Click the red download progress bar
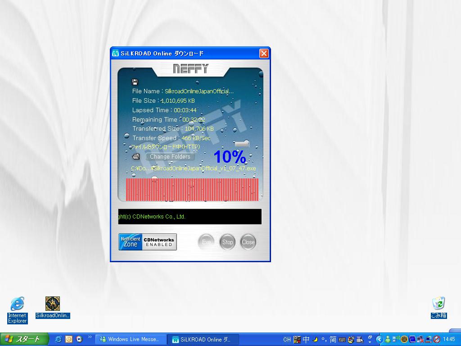Screen dimensions: 461x346 [x=192, y=190]
